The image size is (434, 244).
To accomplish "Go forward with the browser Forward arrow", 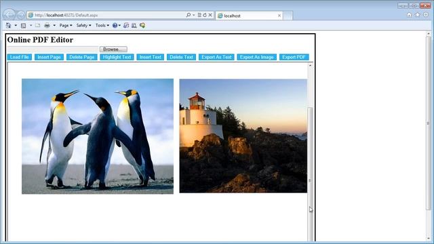I will pyautogui.click(x=21, y=15).
